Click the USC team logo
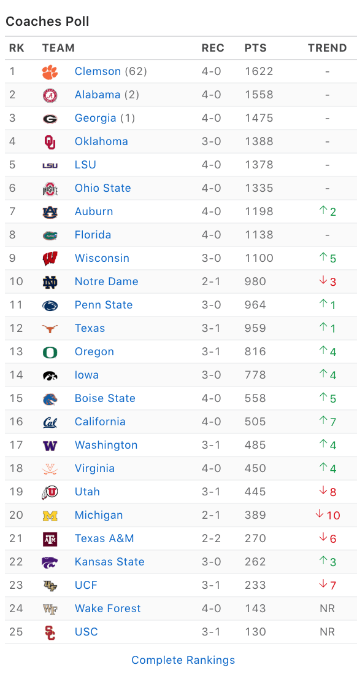This screenshot has width=357, height=681. [x=50, y=632]
